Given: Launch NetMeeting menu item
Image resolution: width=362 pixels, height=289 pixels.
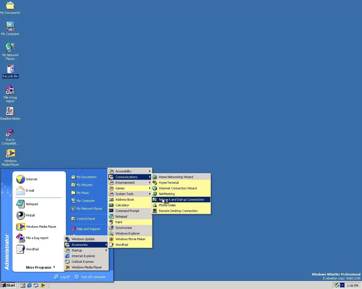Looking at the screenshot, I should pos(181,194).
